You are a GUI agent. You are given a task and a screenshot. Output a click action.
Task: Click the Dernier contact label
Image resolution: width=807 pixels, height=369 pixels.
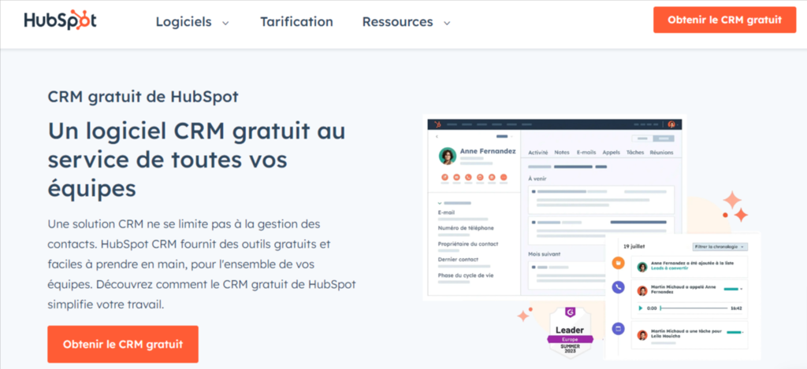point(458,259)
